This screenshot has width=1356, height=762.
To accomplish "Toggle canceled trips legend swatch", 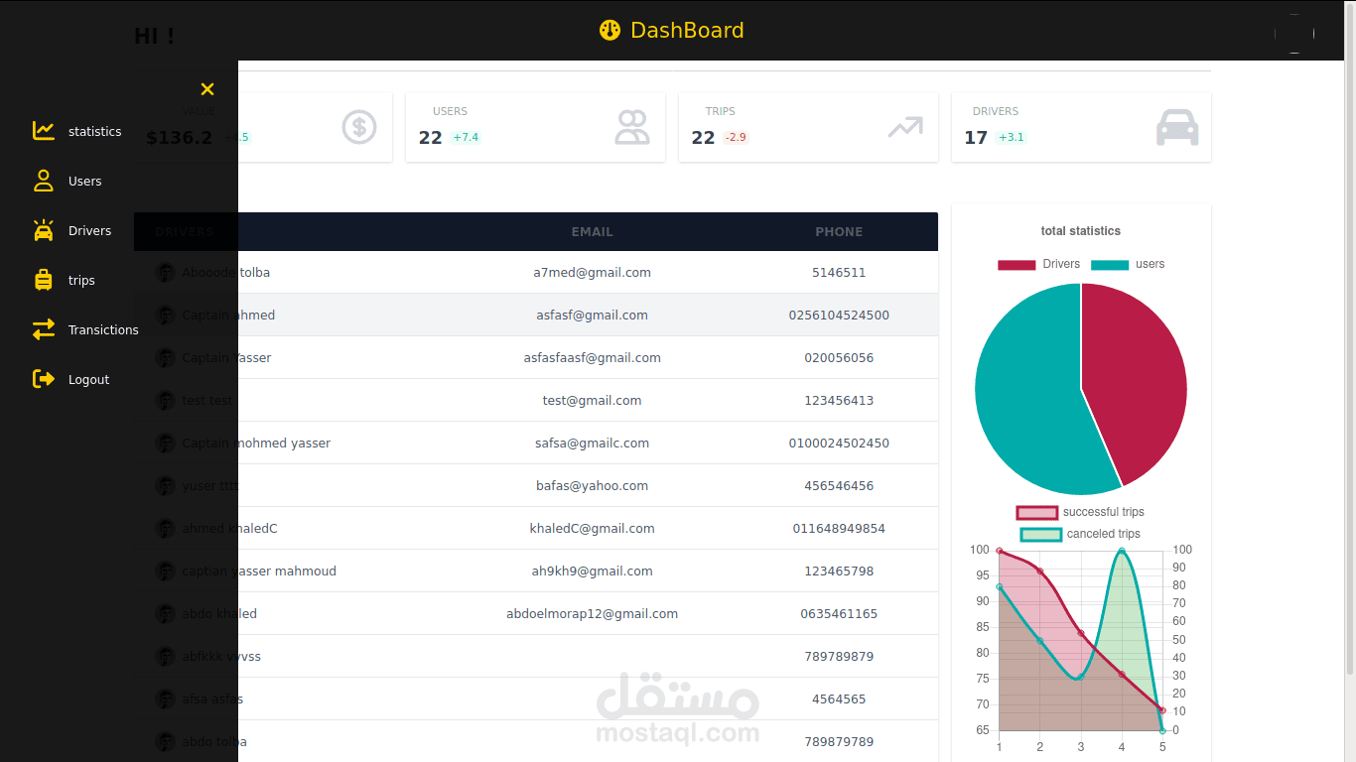I will [1040, 535].
